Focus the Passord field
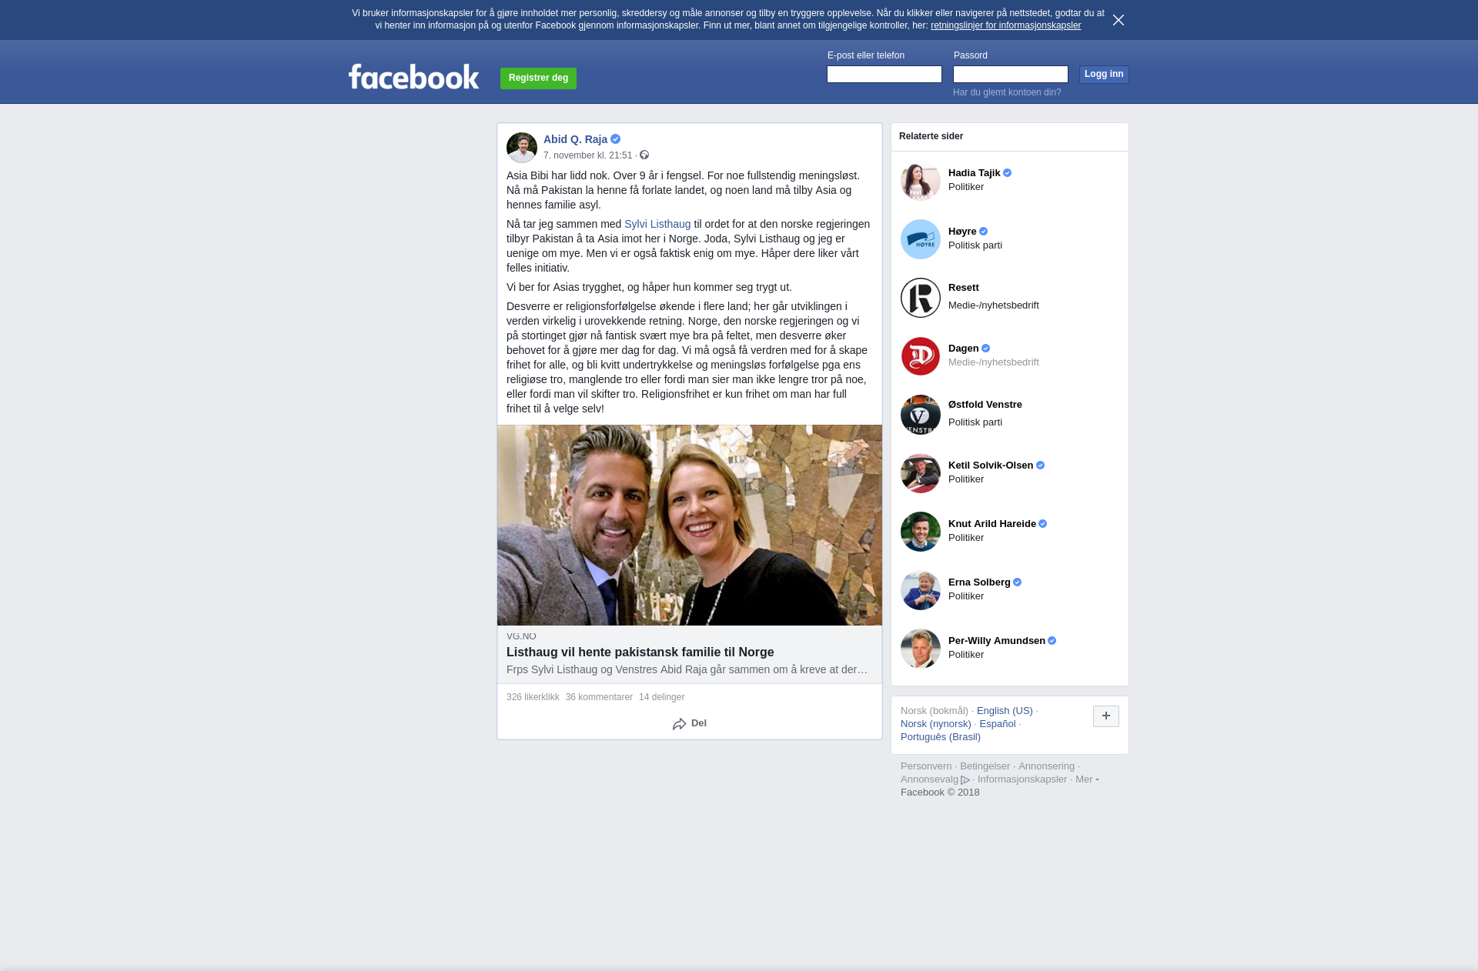1478x971 pixels. [x=1011, y=74]
